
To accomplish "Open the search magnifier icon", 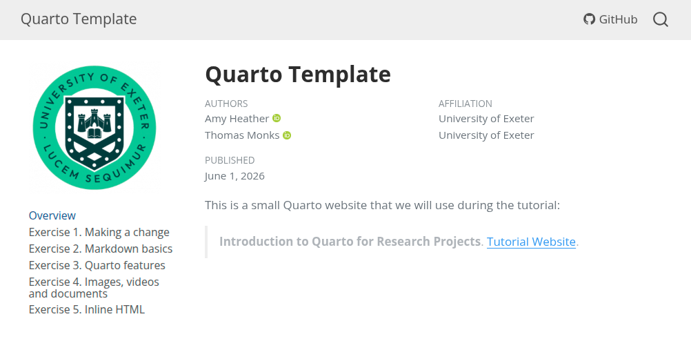I will pyautogui.click(x=660, y=19).
